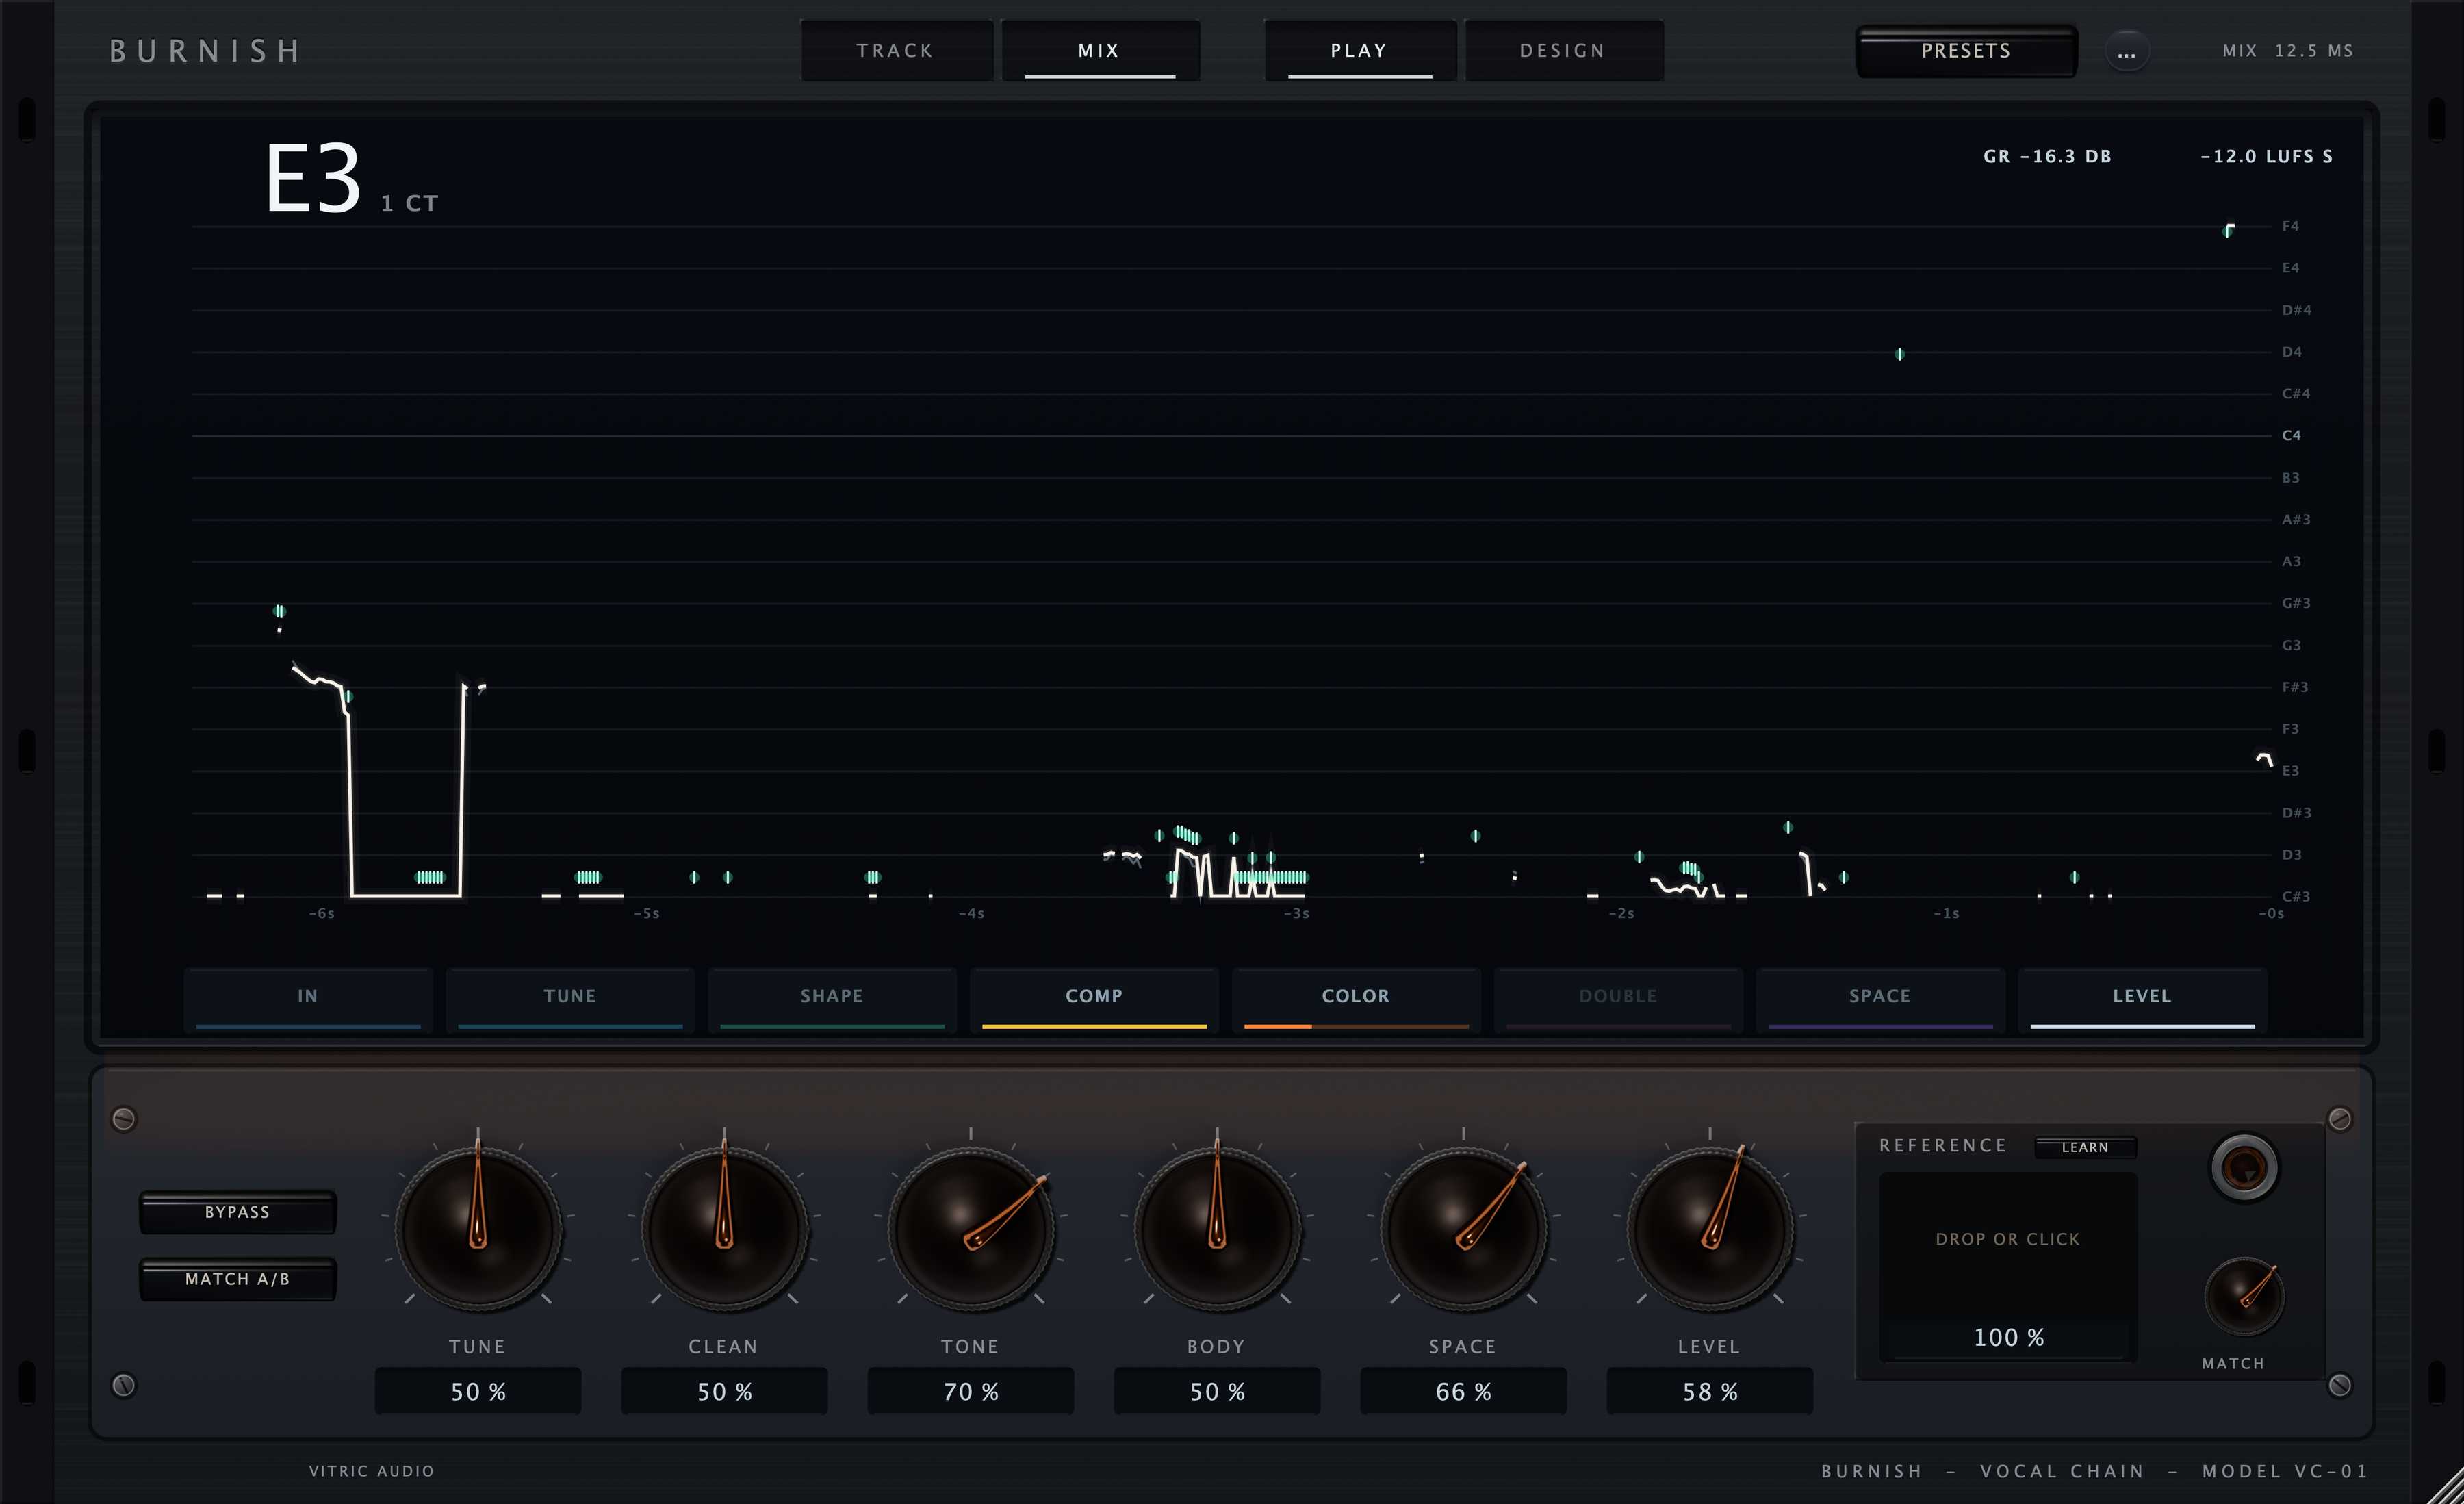Enable the DOUBLE module
2464x1504 pixels.
click(1618, 999)
